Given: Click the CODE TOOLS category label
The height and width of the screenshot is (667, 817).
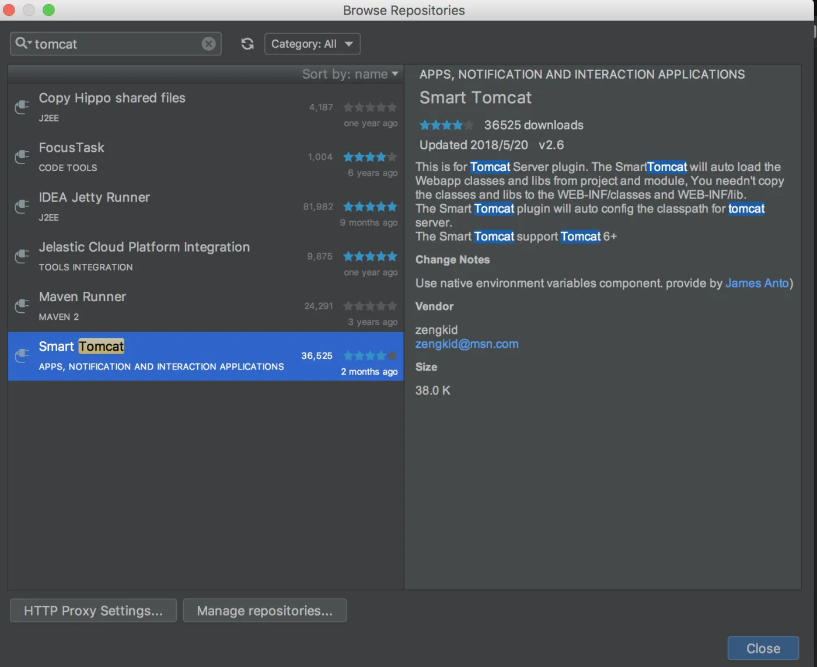Looking at the screenshot, I should click(68, 168).
